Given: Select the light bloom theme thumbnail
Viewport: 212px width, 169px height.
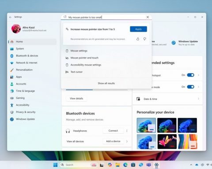Looking at the screenshot, I should click(x=146, y=125).
